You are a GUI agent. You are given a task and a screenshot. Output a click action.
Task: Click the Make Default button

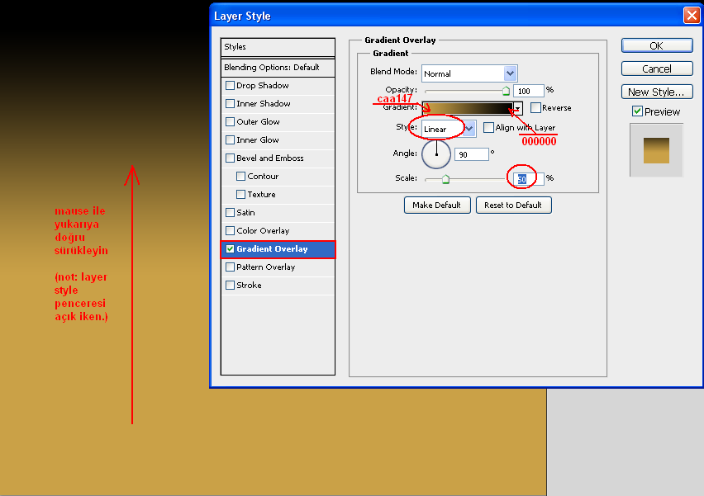coord(437,205)
